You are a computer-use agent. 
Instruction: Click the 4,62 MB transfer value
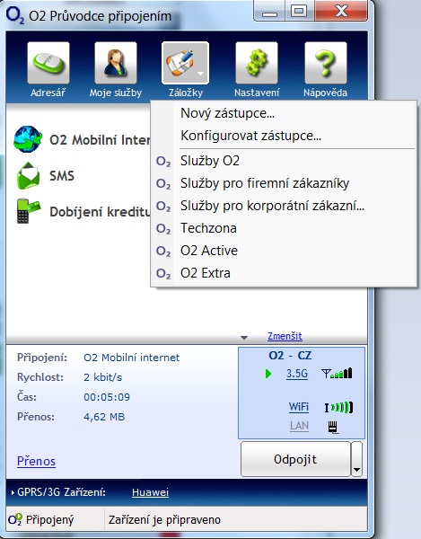(x=104, y=417)
